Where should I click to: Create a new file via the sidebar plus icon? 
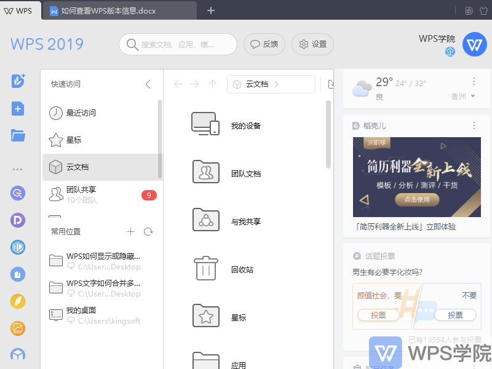[x=17, y=108]
